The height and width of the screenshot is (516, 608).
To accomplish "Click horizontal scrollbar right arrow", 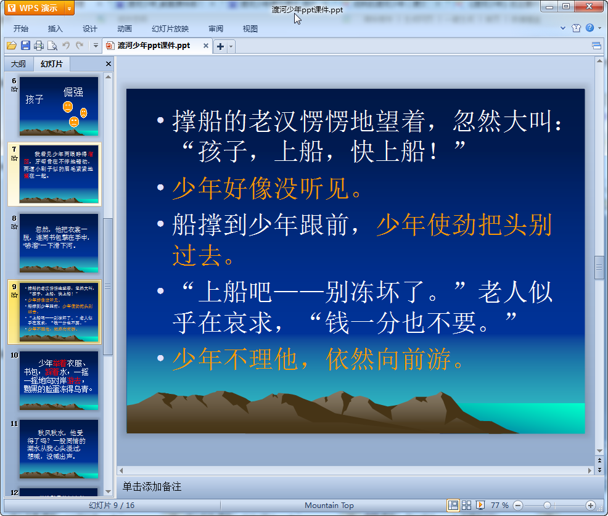I will (590, 470).
